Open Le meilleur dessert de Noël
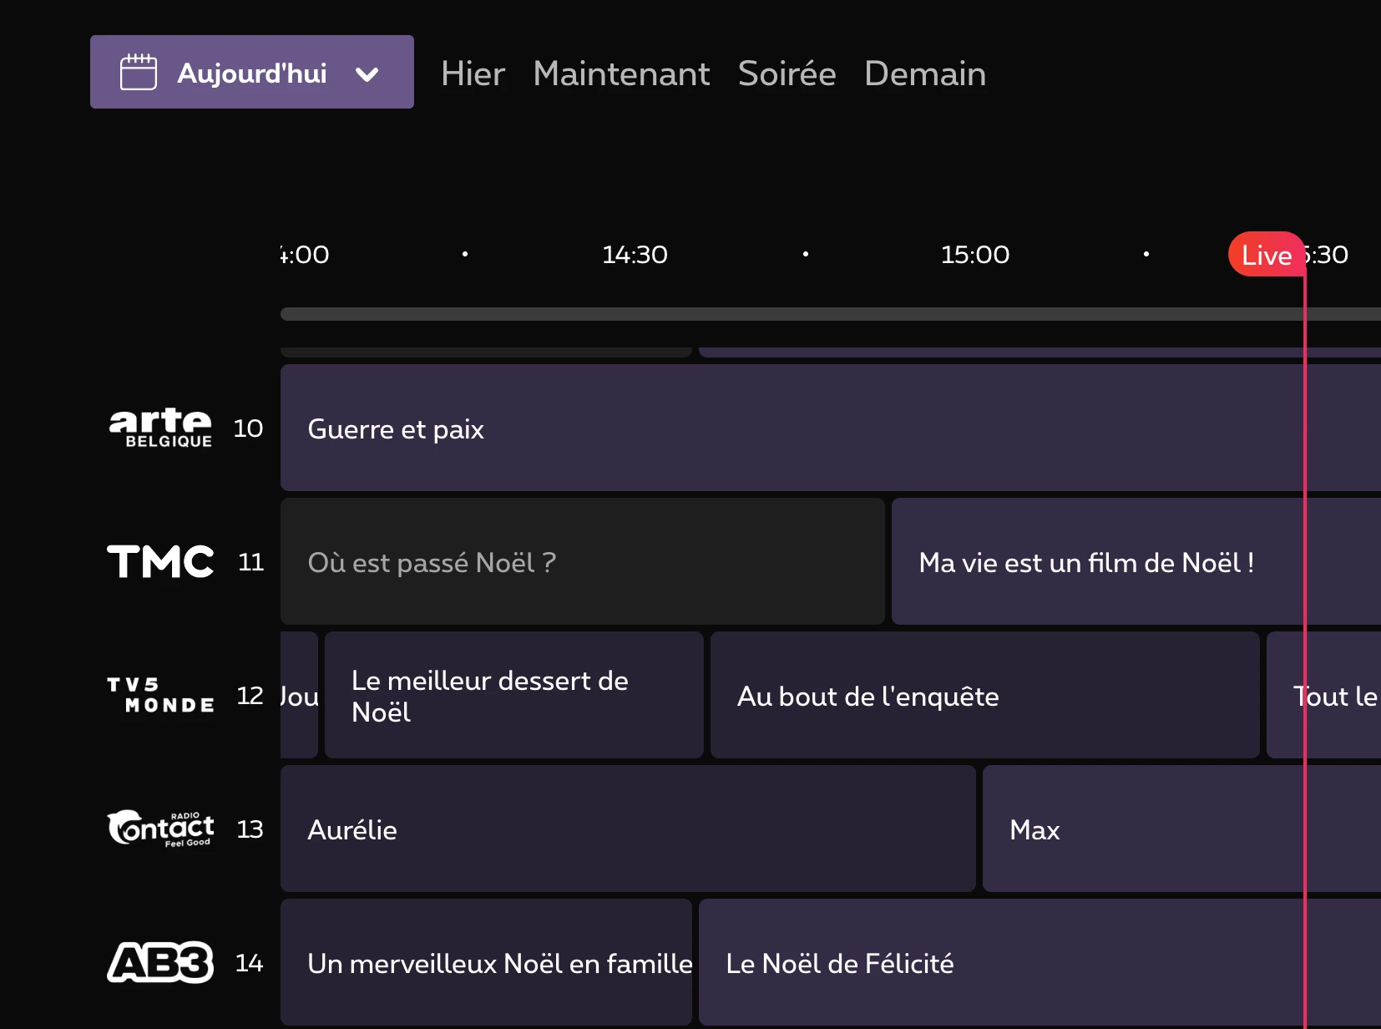Image resolution: width=1381 pixels, height=1029 pixels. (513, 695)
